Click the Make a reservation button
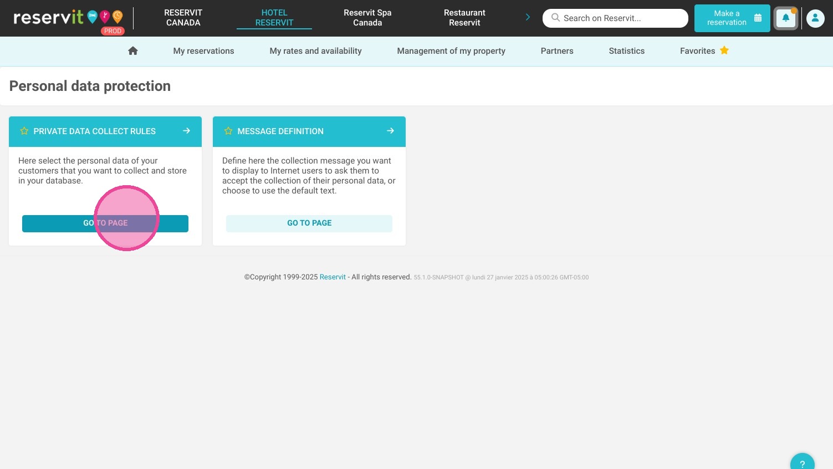Image resolution: width=833 pixels, height=469 pixels. (732, 18)
